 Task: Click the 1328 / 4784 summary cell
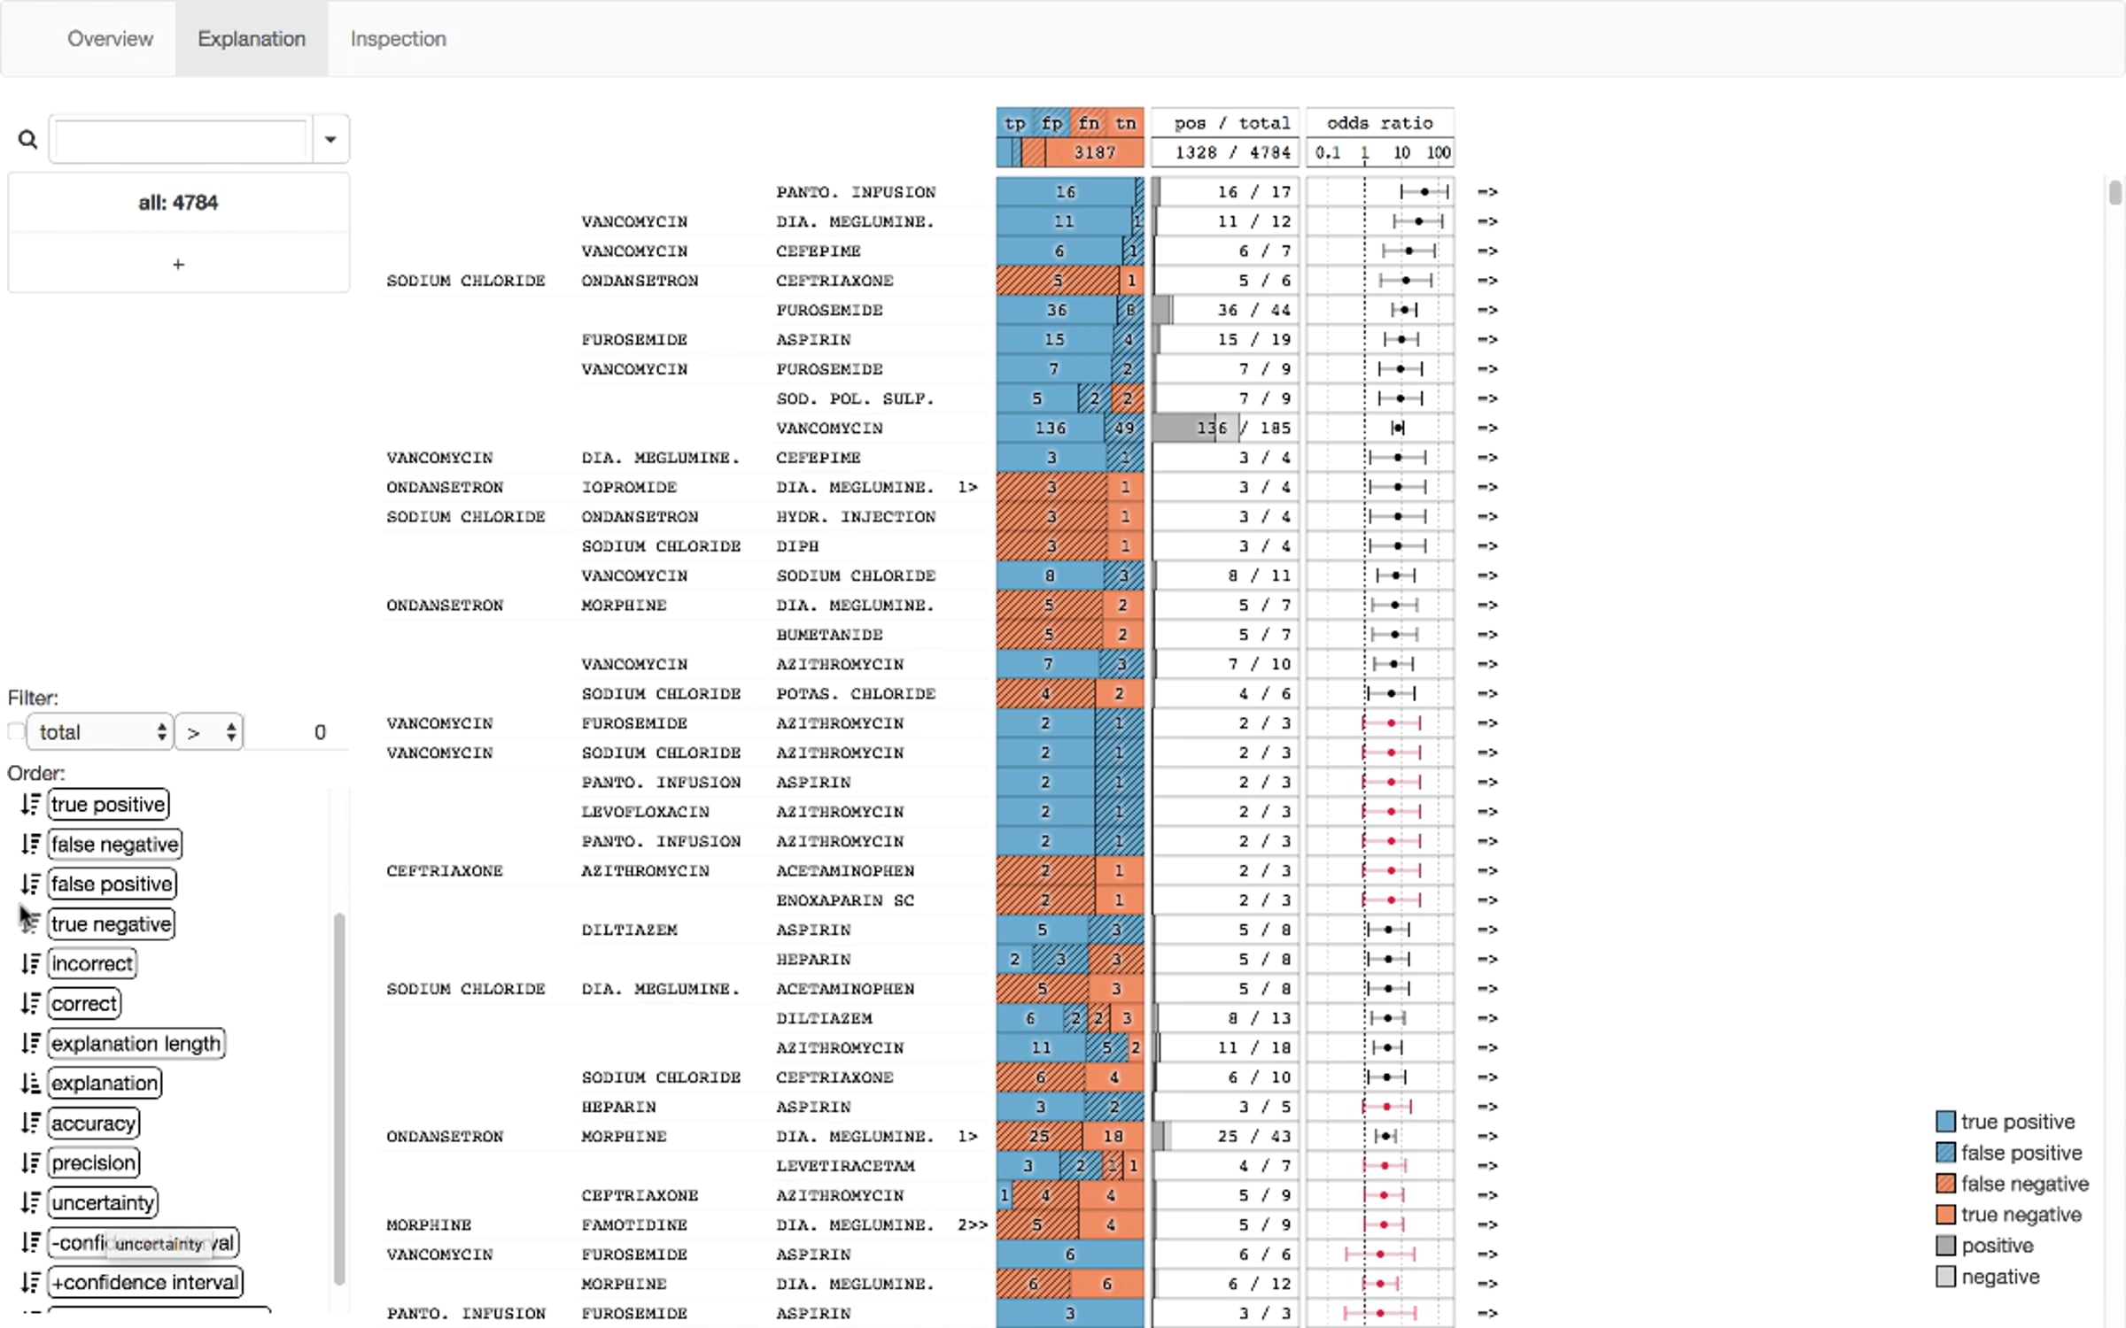pos(1225,152)
